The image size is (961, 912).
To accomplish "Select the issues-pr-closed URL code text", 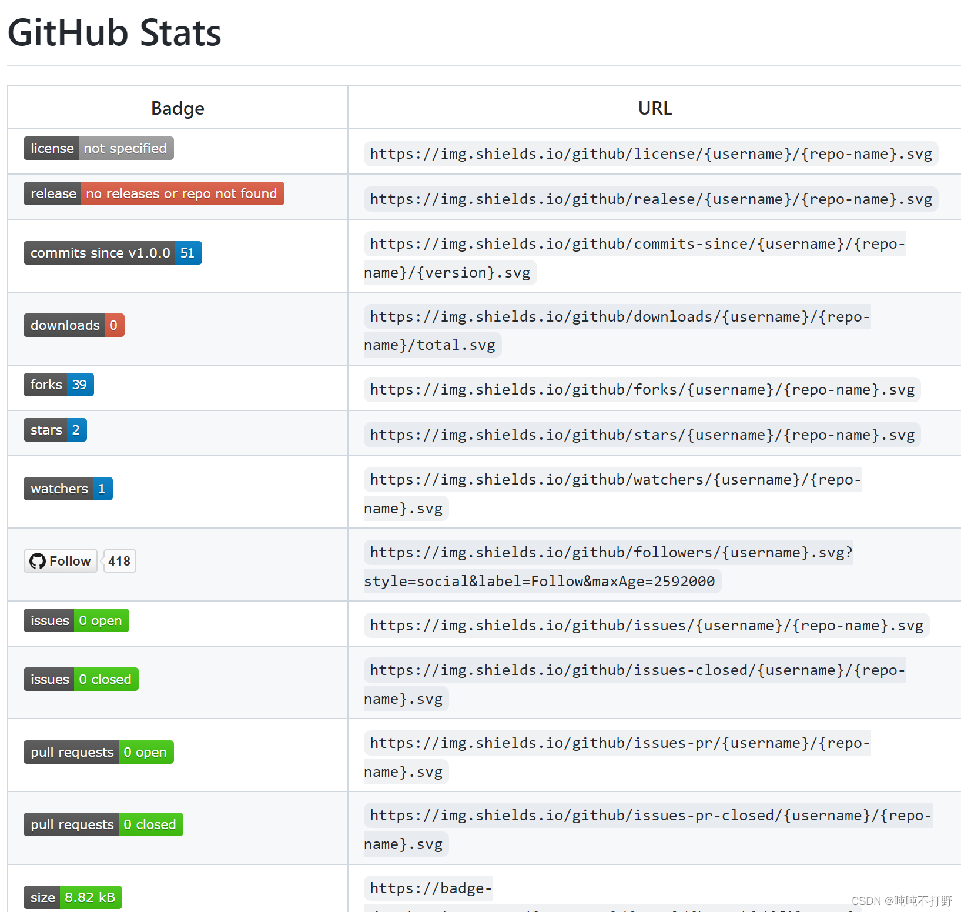I will [x=648, y=830].
